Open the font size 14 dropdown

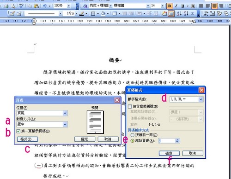click(162, 6)
